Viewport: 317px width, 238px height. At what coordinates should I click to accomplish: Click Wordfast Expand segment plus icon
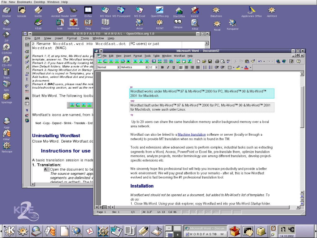[x=111, y=61]
